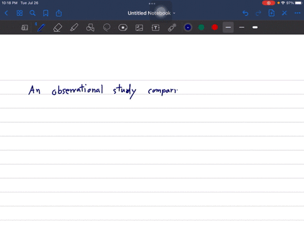Open the more options ellipsis menu

tap(298, 13)
